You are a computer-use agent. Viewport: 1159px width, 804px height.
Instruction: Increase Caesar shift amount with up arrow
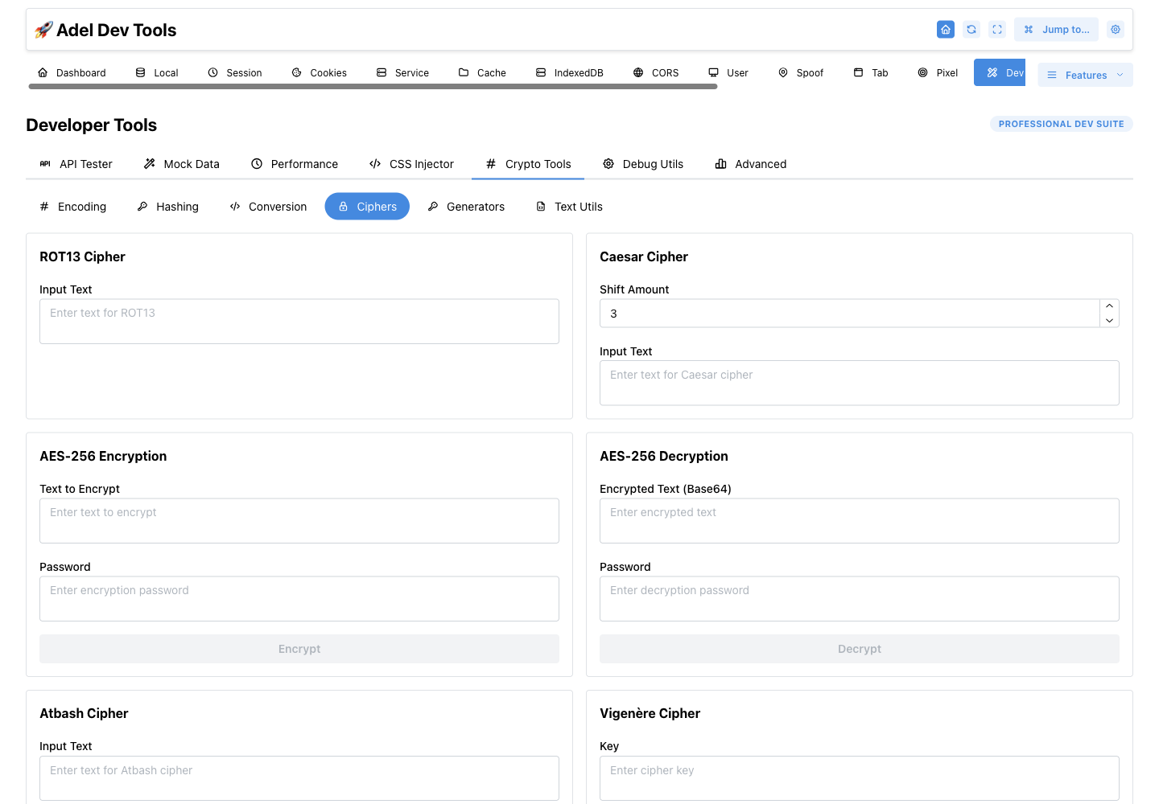click(1109, 306)
